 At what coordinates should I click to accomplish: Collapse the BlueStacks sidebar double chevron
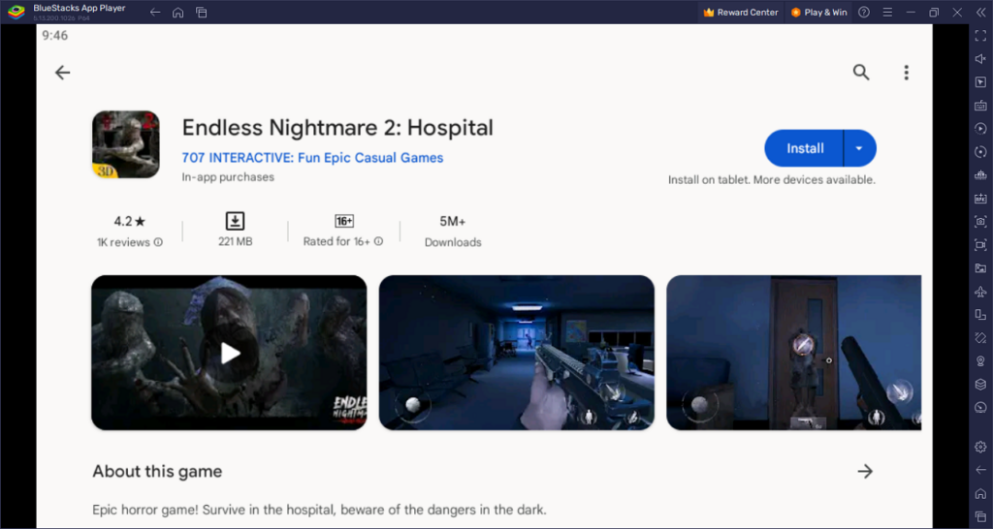click(x=981, y=12)
